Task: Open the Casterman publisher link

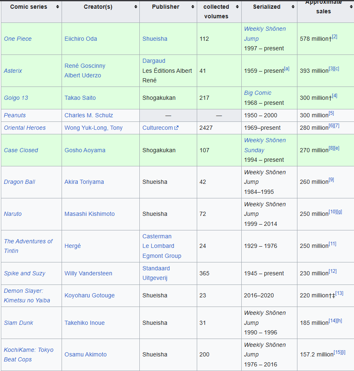Action: (157, 236)
